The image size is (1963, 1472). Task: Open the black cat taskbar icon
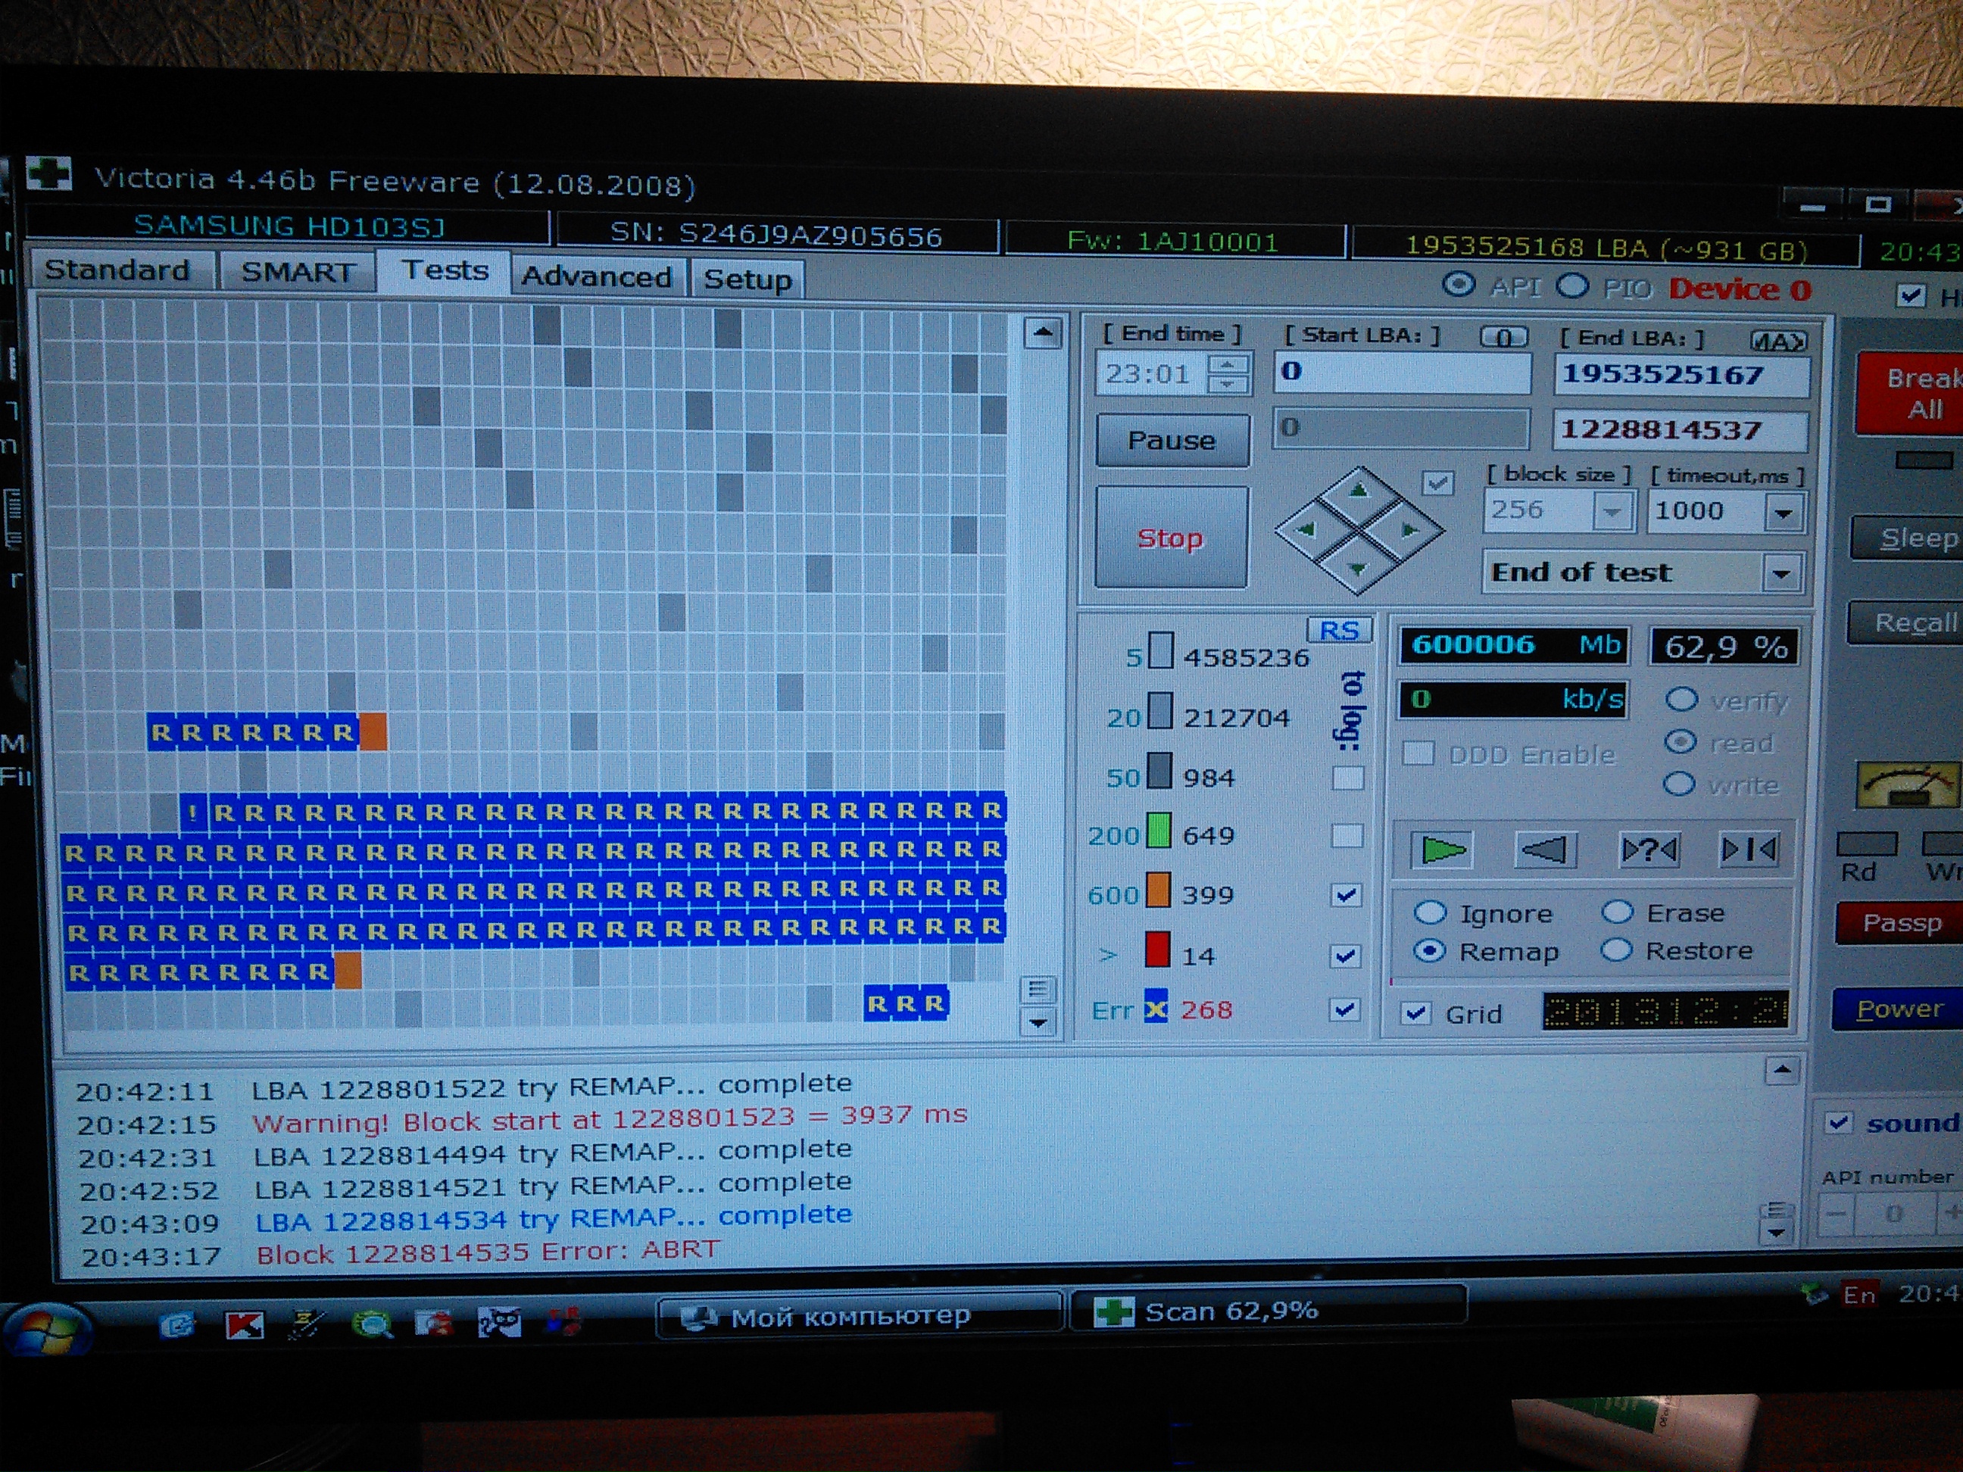500,1323
